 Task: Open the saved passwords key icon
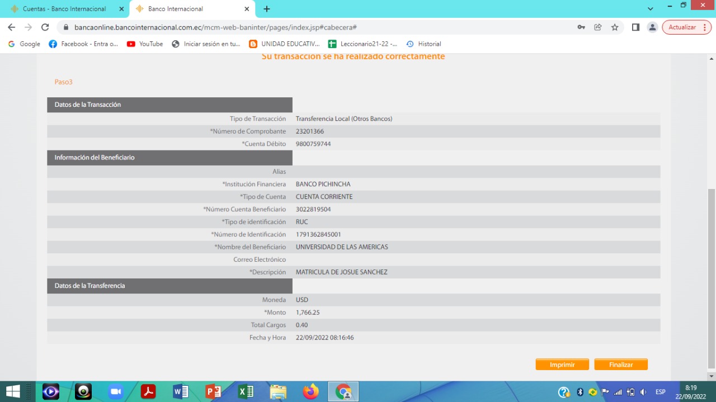(581, 27)
